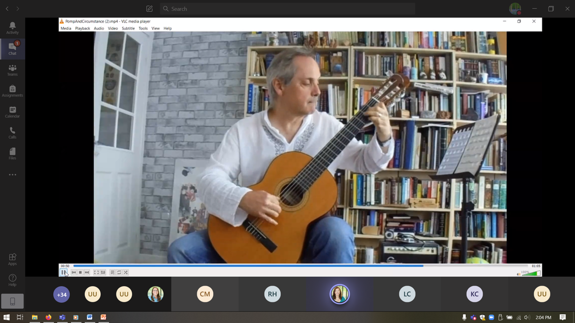575x323 pixels.
Task: Open the VLC Video menu
Action: 113,28
